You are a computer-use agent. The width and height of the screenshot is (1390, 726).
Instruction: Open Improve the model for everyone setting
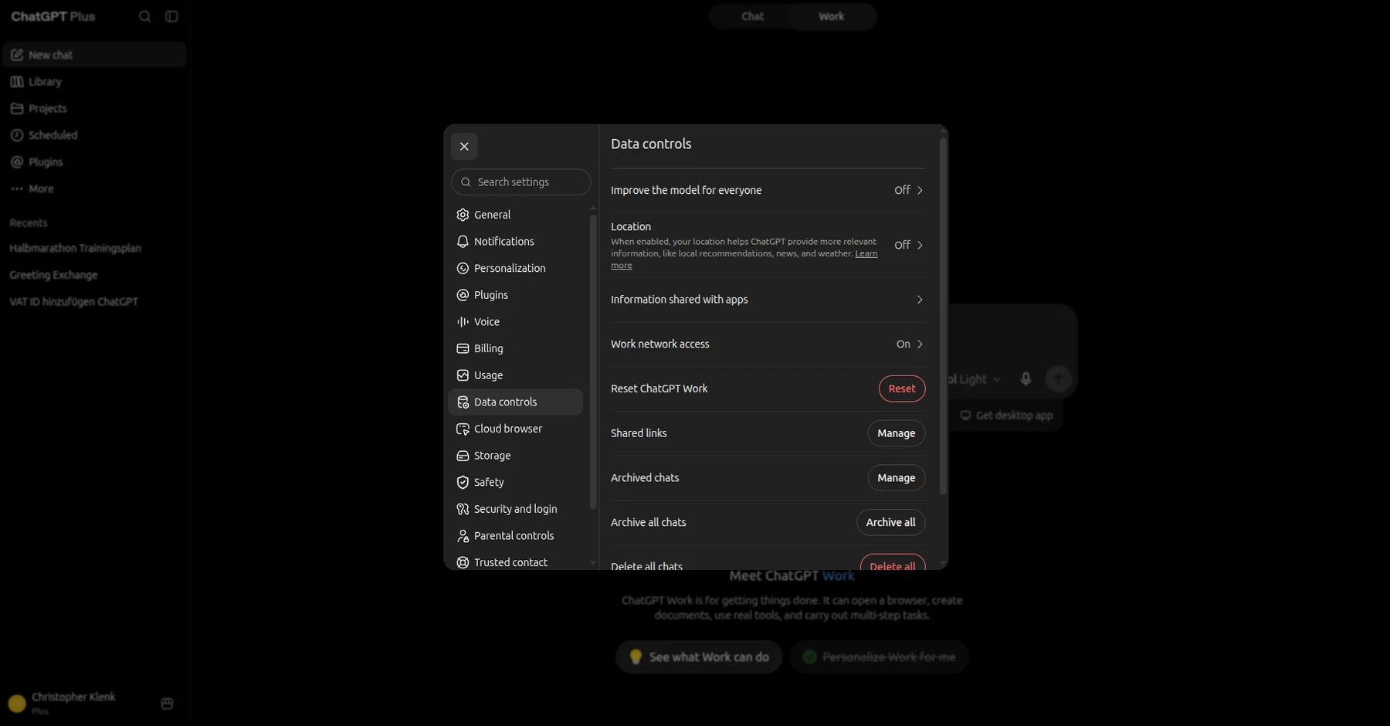tap(768, 191)
